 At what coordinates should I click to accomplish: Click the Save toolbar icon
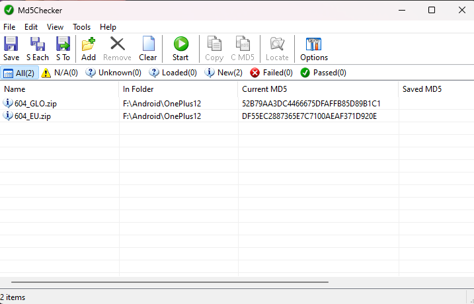coord(11,44)
